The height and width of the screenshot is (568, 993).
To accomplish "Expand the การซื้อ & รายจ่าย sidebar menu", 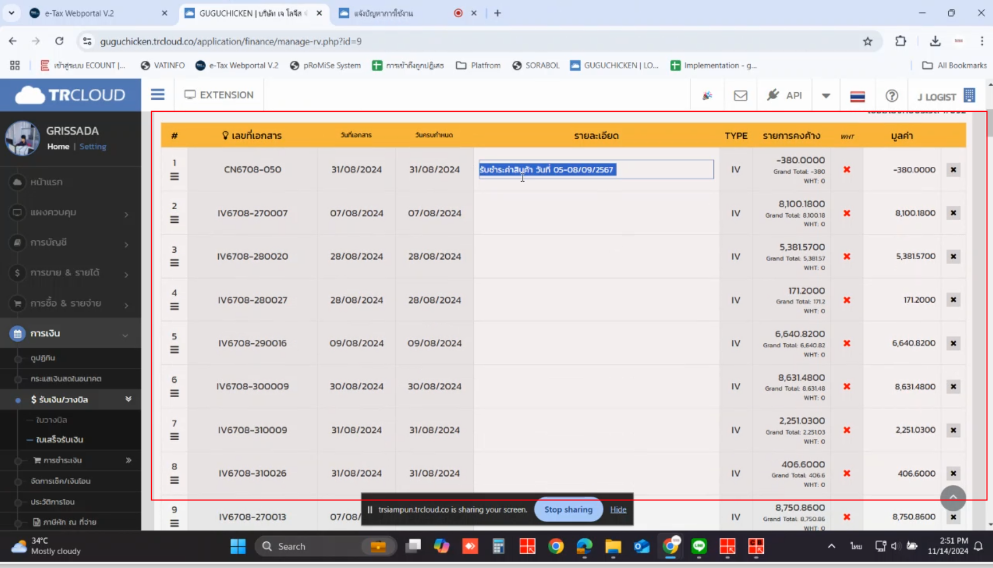I will 70,303.
